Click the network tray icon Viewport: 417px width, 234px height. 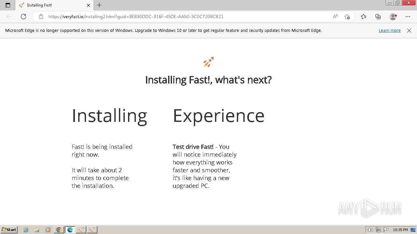click(x=378, y=230)
